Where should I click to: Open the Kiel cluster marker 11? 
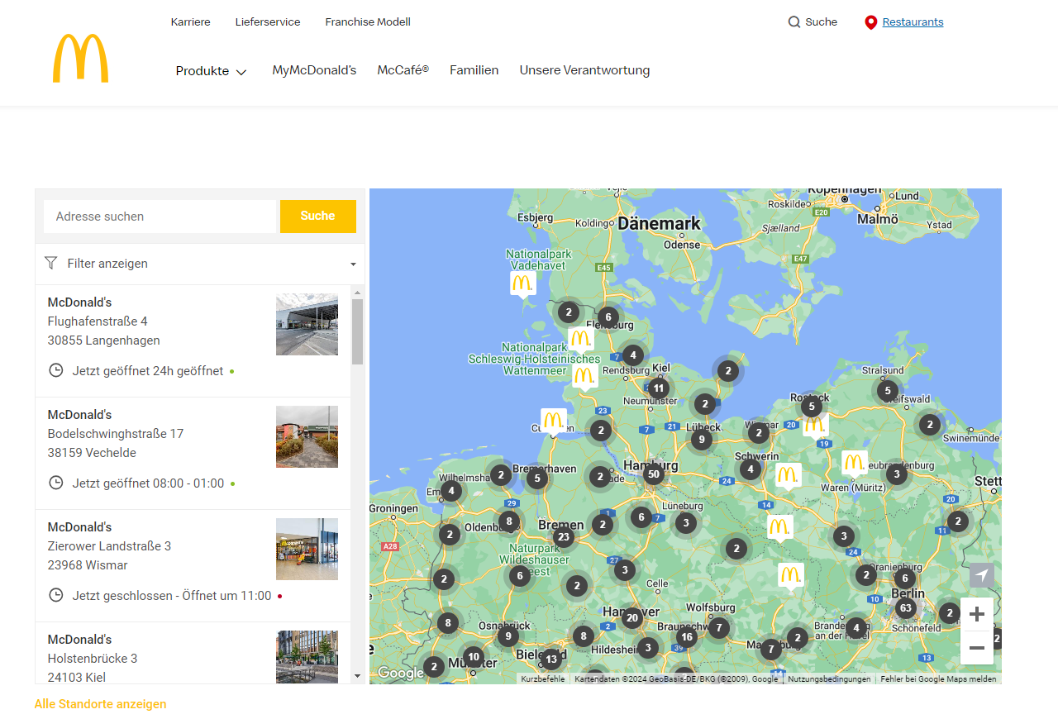(658, 388)
